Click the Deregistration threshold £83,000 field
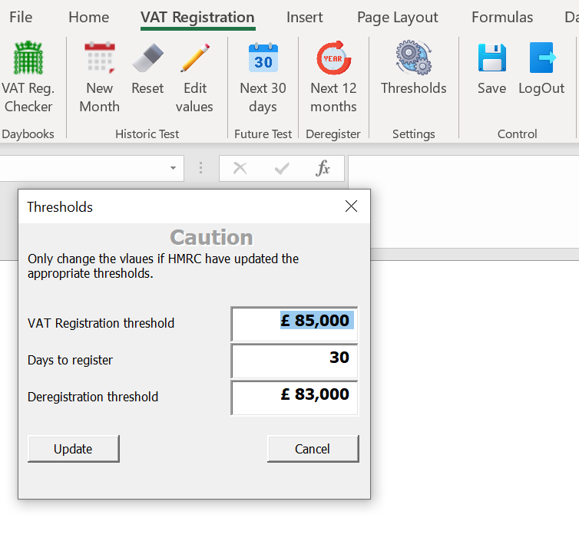This screenshot has height=554, width=579. tap(294, 397)
